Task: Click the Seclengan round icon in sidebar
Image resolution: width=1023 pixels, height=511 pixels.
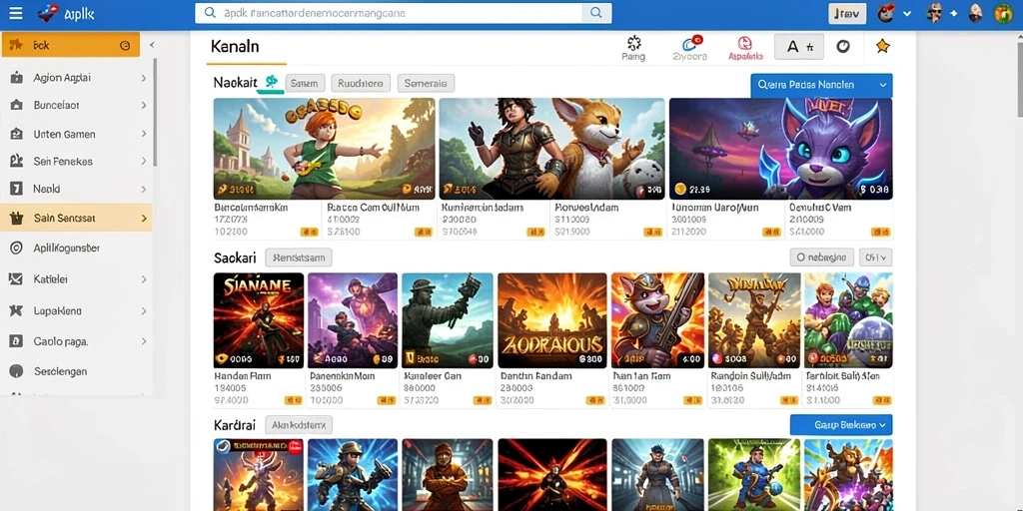Action: [16, 371]
